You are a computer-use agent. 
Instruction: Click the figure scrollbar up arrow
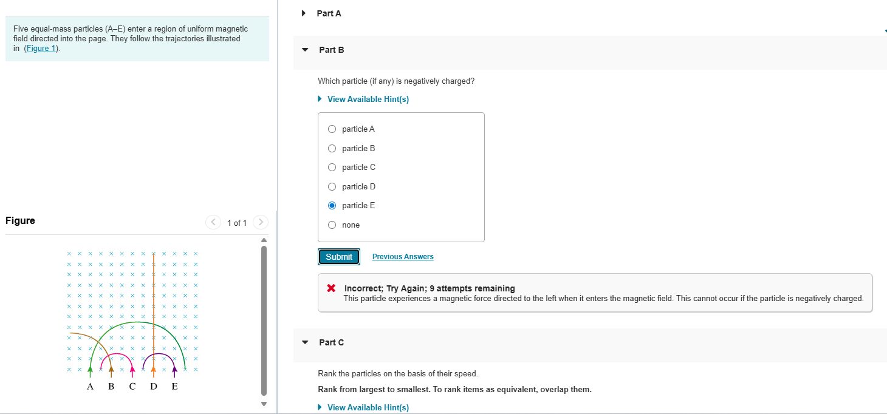[x=263, y=240]
